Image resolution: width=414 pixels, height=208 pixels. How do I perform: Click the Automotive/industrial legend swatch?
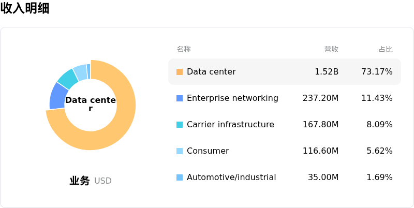180,177
